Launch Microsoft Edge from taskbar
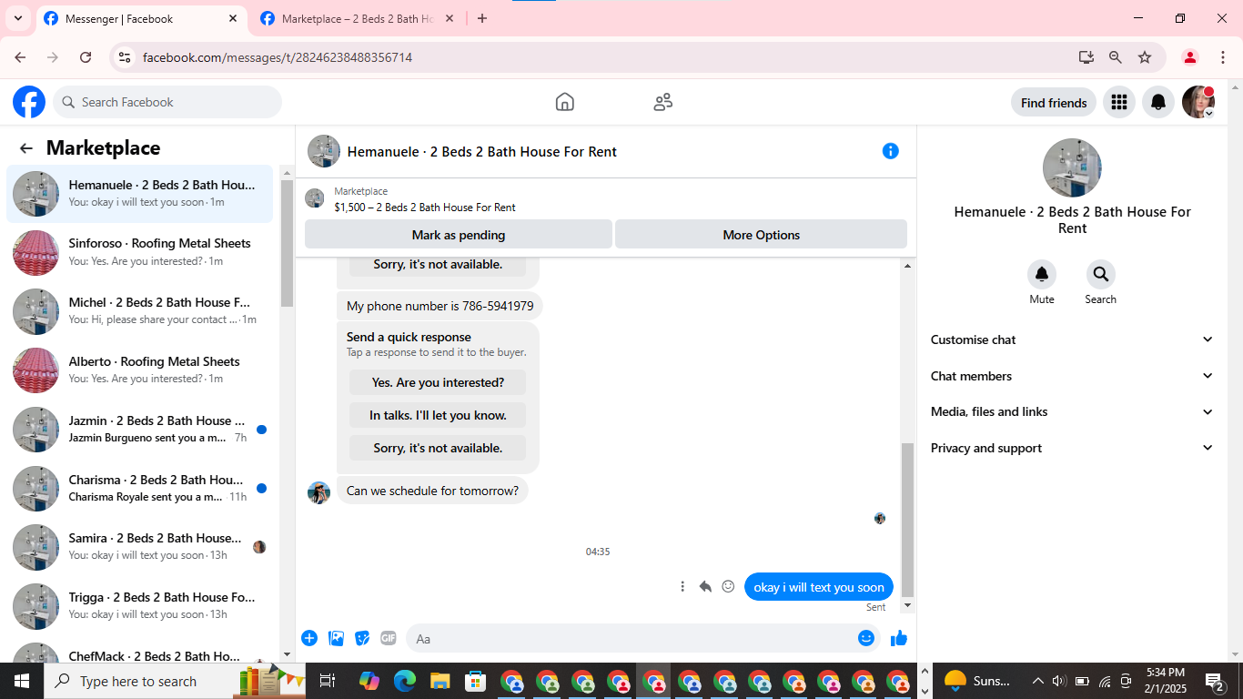 point(405,681)
